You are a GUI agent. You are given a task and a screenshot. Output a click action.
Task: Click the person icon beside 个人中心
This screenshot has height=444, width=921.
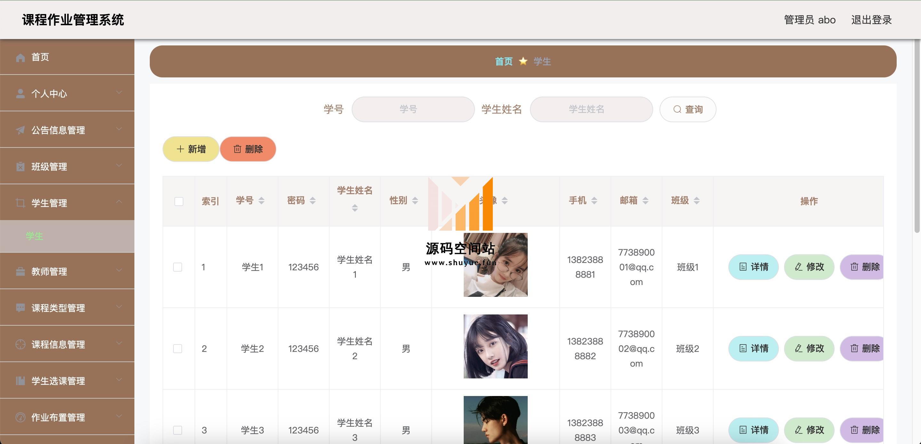pyautogui.click(x=20, y=94)
